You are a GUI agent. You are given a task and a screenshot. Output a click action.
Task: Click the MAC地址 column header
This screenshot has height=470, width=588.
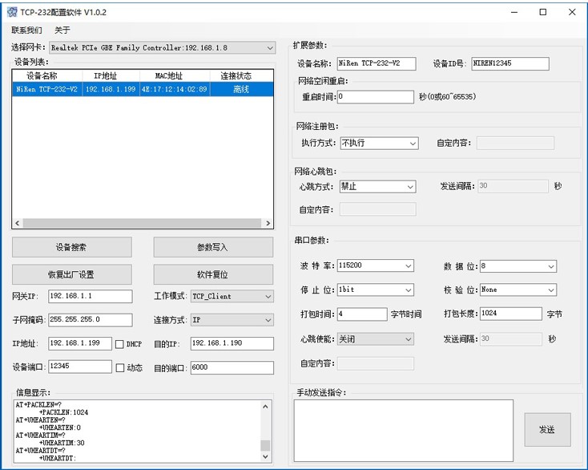175,76
